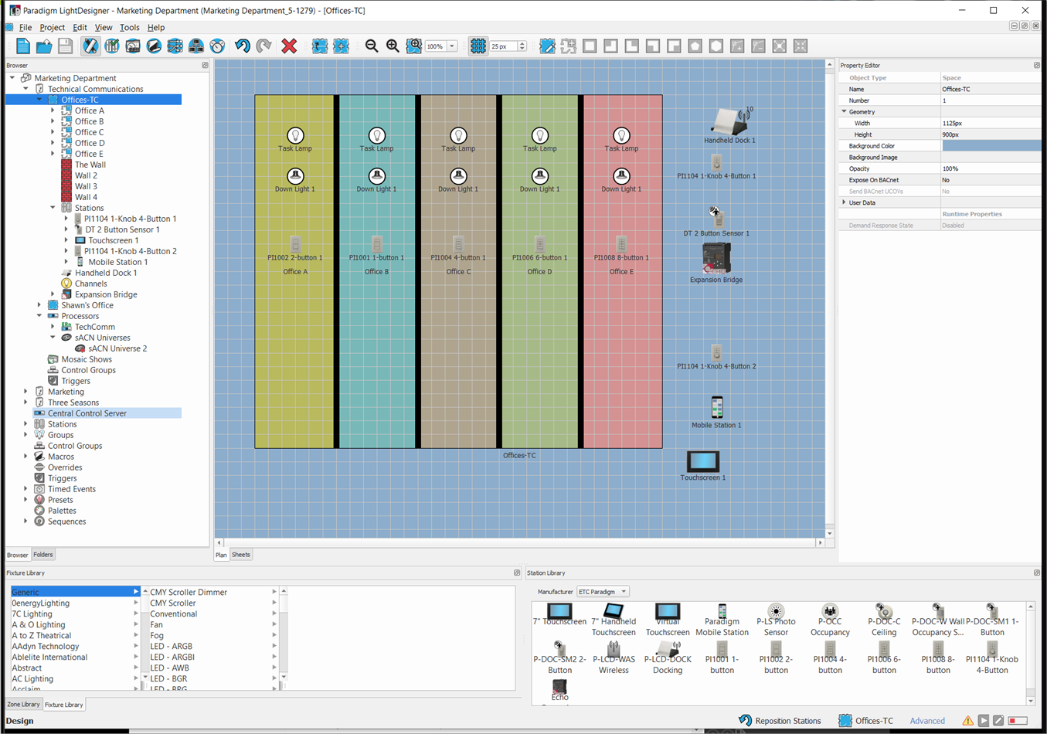Click the hexagon shape tool icon
The image size is (1047, 734).
tap(716, 46)
